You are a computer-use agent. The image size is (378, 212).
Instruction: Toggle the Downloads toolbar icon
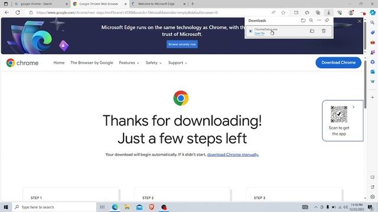(328, 12)
